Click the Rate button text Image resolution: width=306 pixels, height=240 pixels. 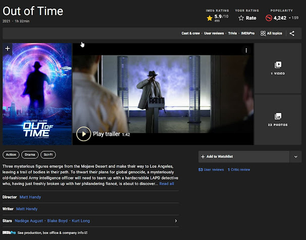[x=251, y=18]
